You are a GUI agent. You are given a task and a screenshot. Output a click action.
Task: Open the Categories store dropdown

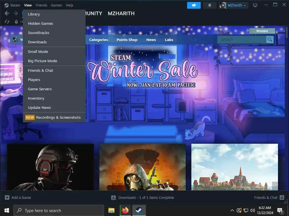point(98,40)
